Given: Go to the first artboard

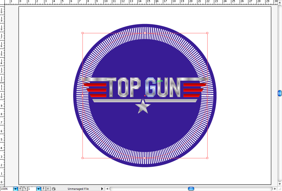Looking at the screenshot, I should 20,189.
